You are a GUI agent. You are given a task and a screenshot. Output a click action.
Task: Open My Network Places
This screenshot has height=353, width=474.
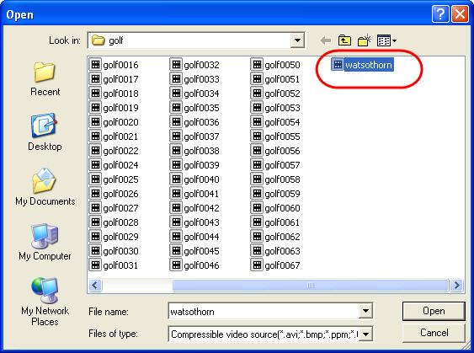point(45,302)
